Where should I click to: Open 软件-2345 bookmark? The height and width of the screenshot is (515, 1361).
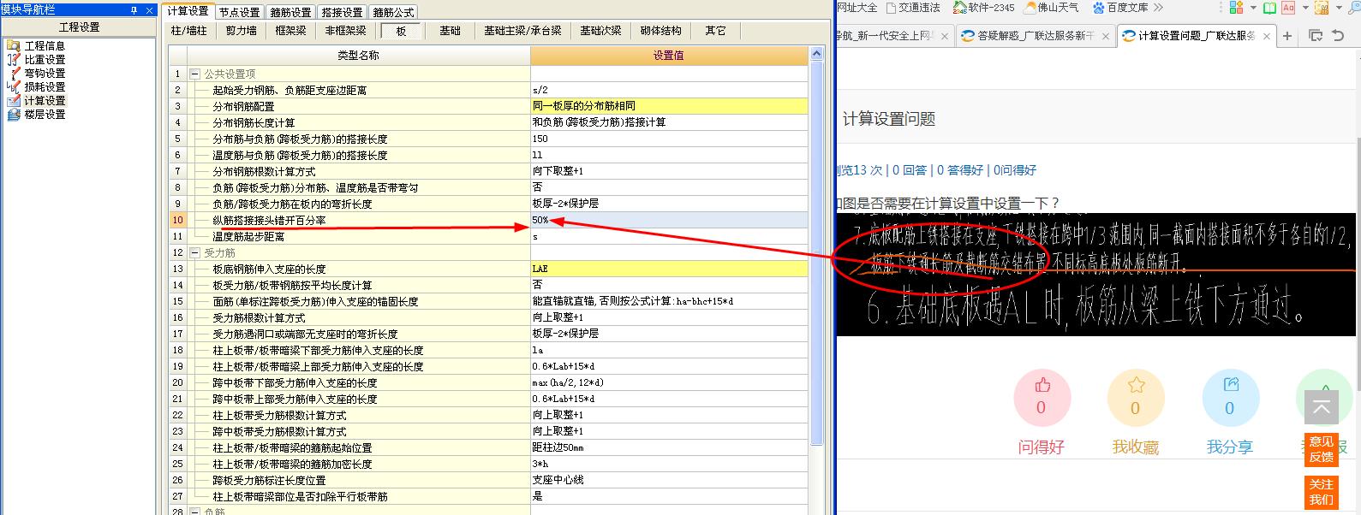(x=983, y=8)
